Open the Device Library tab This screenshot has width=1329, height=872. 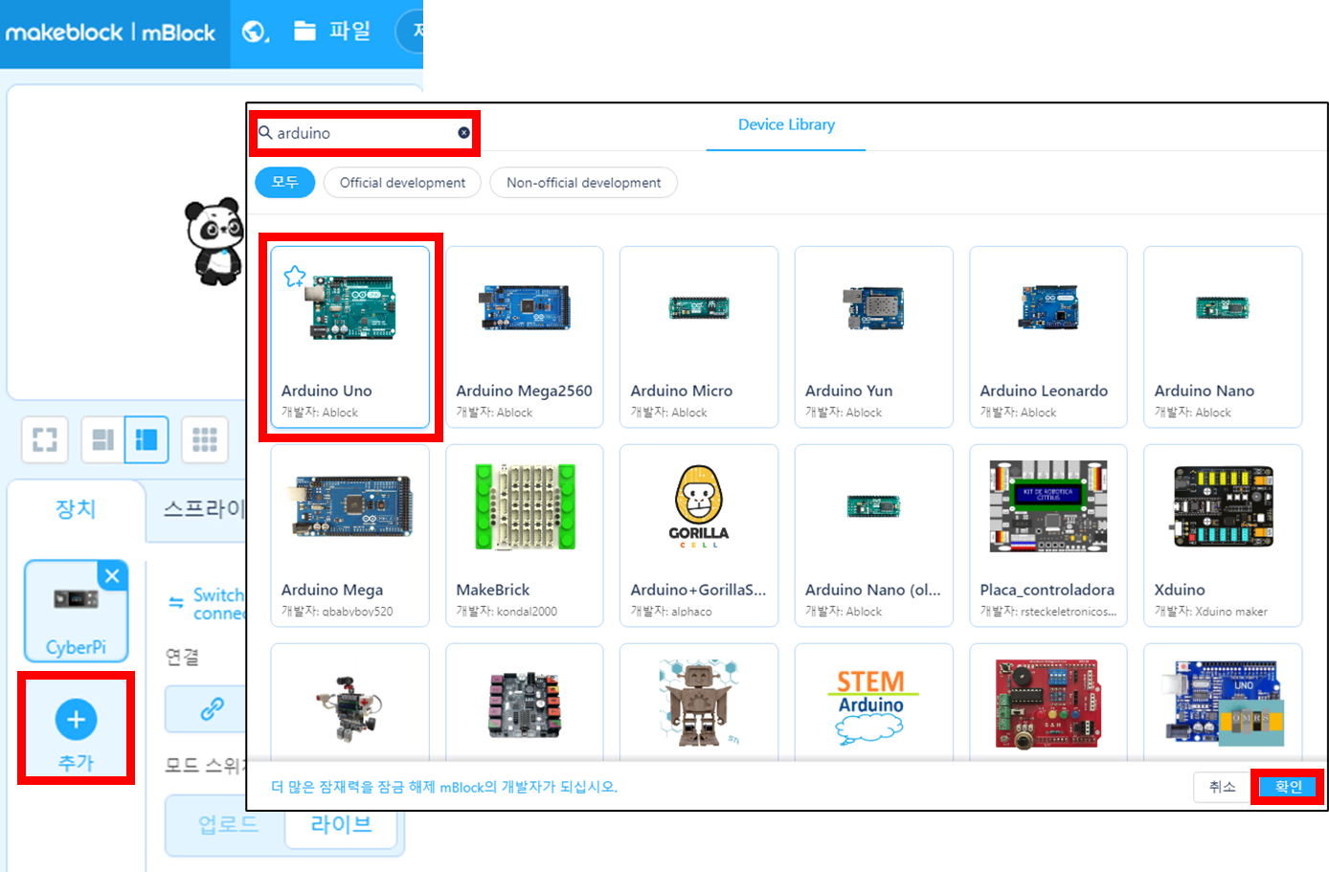[x=786, y=125]
